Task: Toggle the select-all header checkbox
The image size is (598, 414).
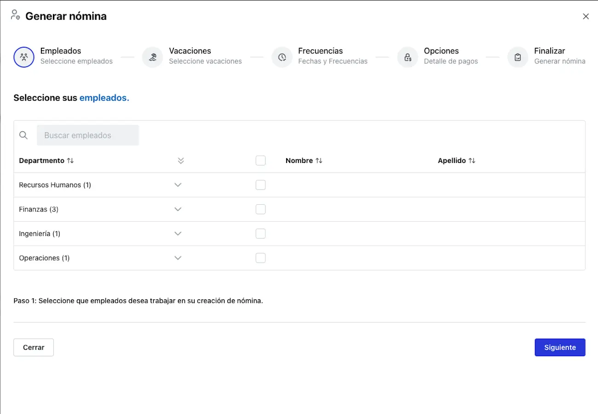Action: (x=260, y=161)
